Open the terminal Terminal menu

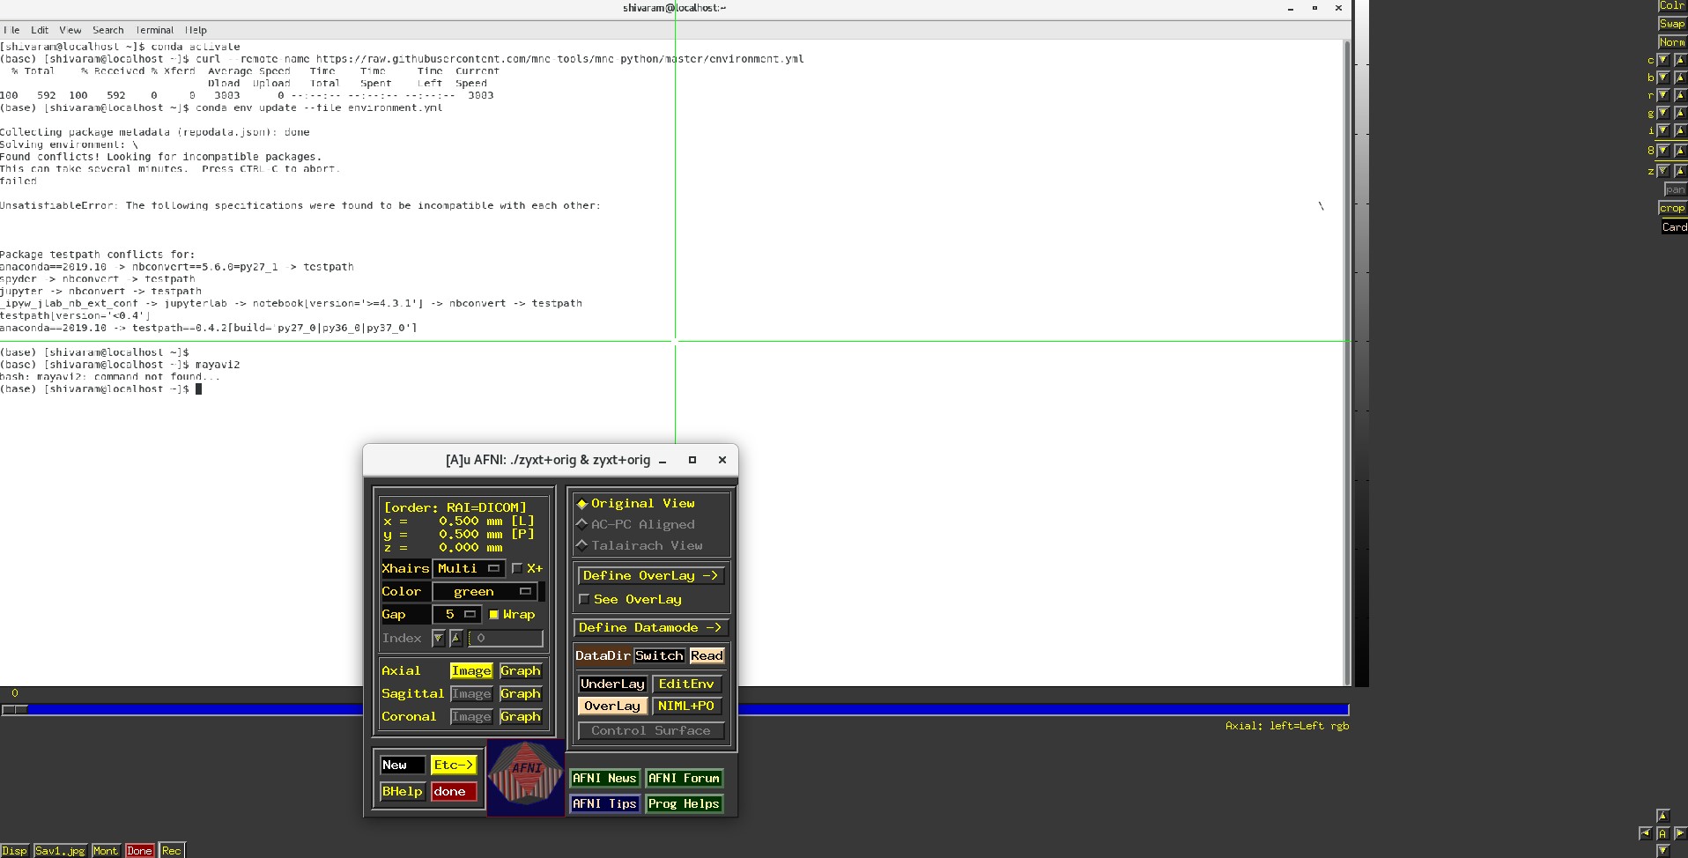(154, 30)
